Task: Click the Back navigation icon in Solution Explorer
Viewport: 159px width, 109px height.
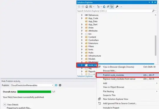Action: click(x=79, y=7)
